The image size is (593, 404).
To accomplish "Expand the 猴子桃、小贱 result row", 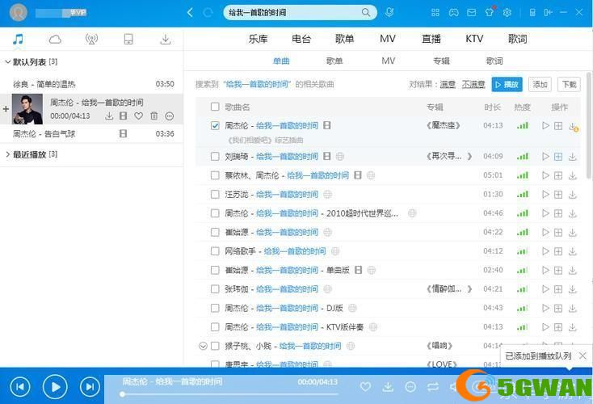I will click(x=203, y=346).
